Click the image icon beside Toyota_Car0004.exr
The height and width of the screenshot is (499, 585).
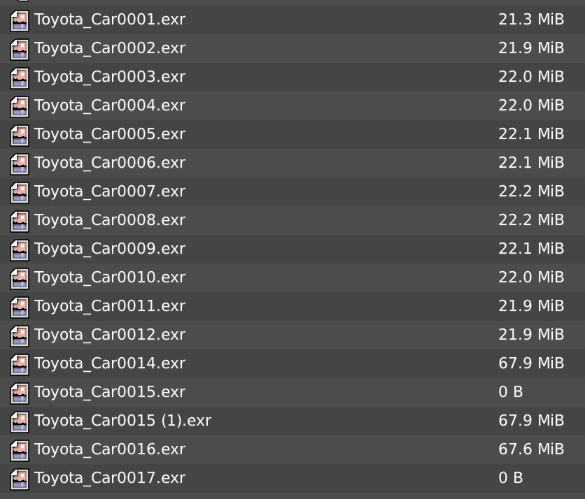(20, 107)
